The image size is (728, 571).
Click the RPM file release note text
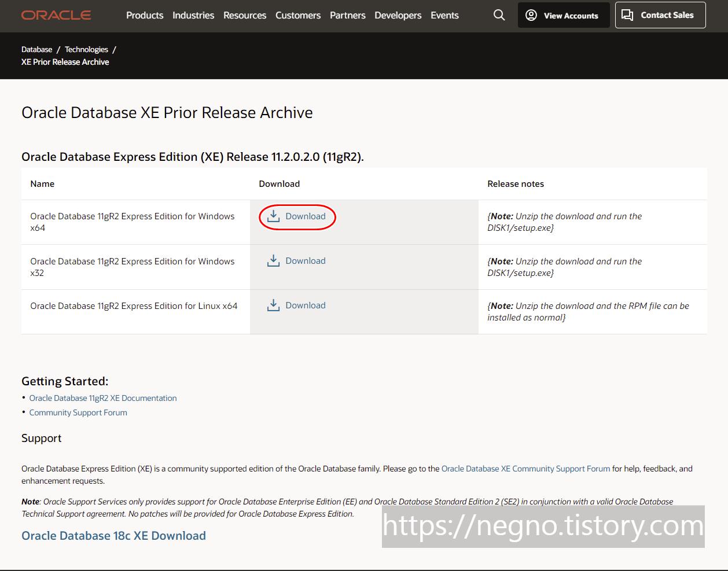(588, 312)
